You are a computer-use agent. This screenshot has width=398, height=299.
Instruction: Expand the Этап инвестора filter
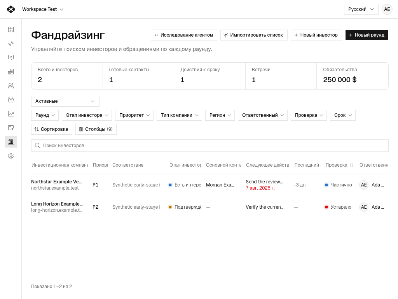(x=87, y=115)
